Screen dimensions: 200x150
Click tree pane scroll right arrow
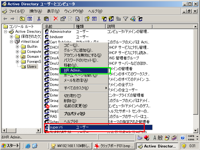tap(38, 131)
